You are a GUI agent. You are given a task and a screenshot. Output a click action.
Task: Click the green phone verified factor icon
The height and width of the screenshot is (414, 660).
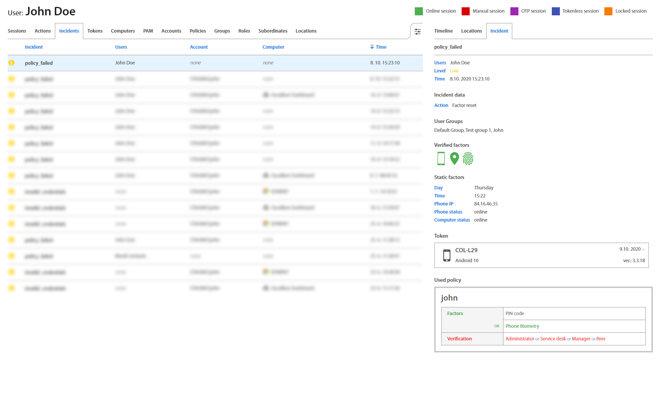pyautogui.click(x=441, y=158)
